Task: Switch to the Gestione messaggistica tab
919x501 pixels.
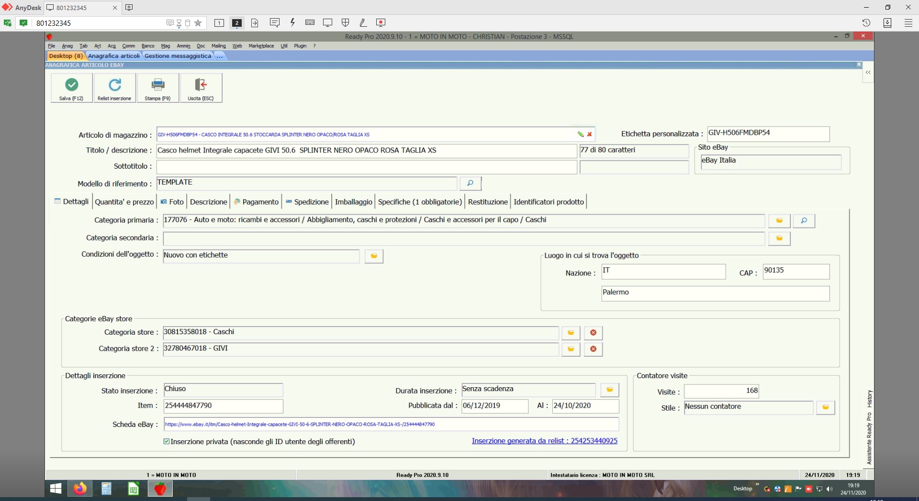Action: pyautogui.click(x=178, y=56)
